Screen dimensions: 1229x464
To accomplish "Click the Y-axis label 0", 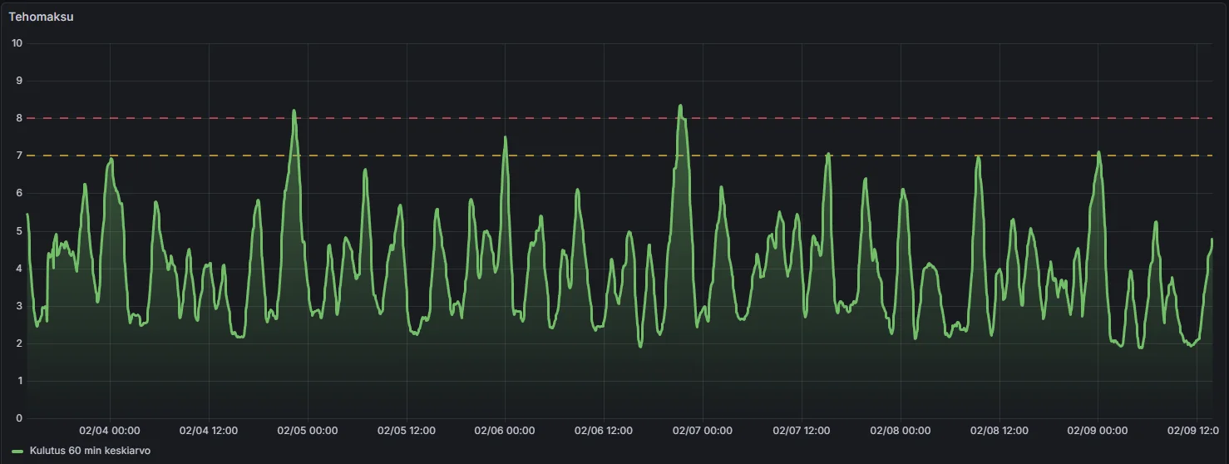I will (x=19, y=418).
